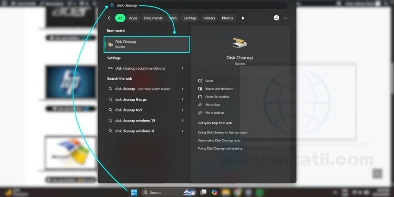Open the three-dot options menu
The height and width of the screenshot is (197, 394).
pos(286,18)
